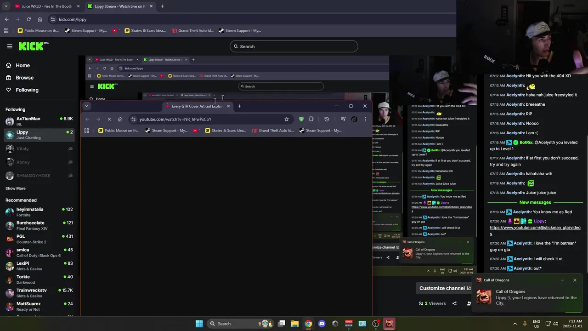Open Vitaly offline channel
Viewport: 588px width, 331px height.
point(40,148)
